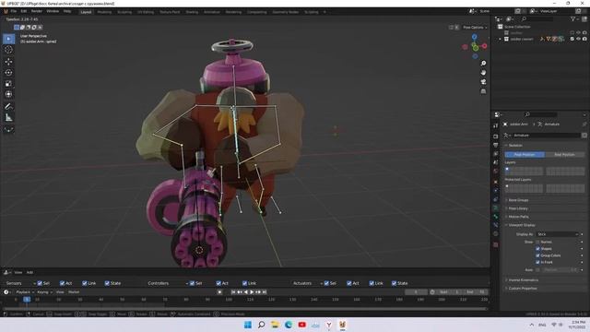Toggle Controllers Link checkbox
This screenshot has width=590, height=332.
coord(244,283)
